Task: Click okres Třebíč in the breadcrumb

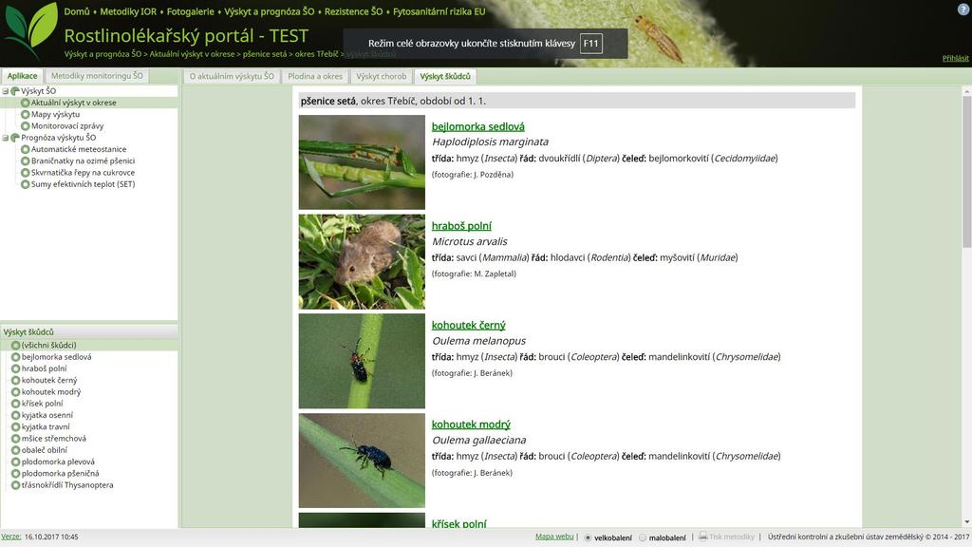Action: point(316,54)
